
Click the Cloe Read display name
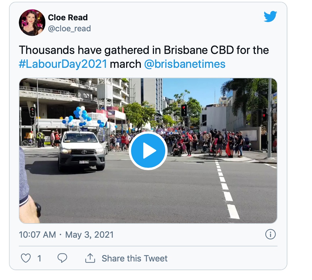pos(68,17)
